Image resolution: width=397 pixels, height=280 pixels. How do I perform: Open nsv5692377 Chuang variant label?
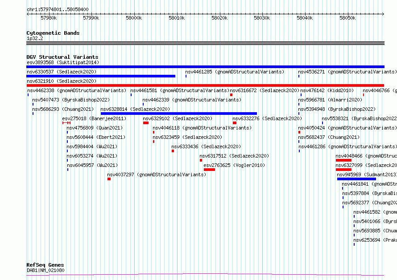pyautogui.click(x=369, y=203)
